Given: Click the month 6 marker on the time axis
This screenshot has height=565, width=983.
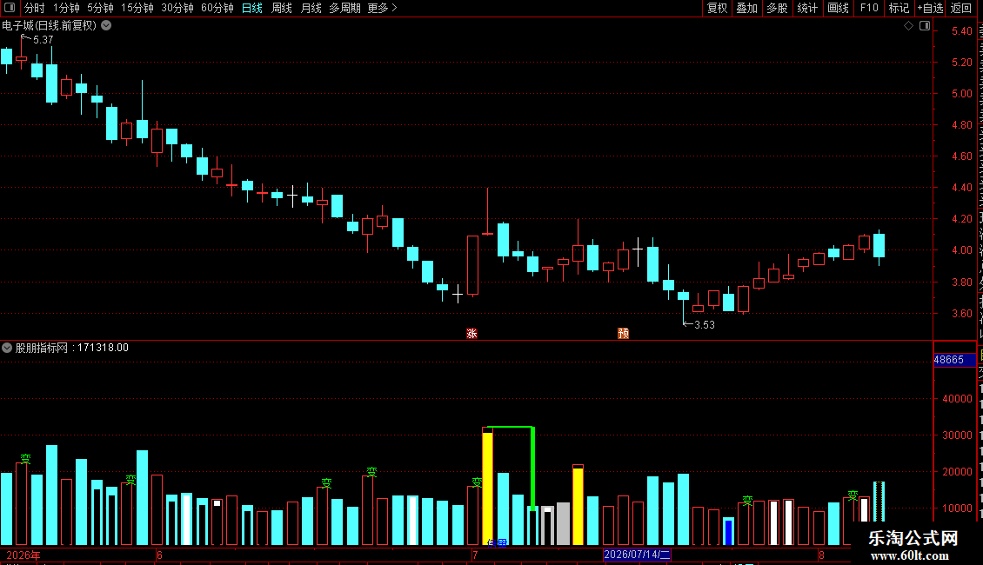Looking at the screenshot, I should (160, 555).
